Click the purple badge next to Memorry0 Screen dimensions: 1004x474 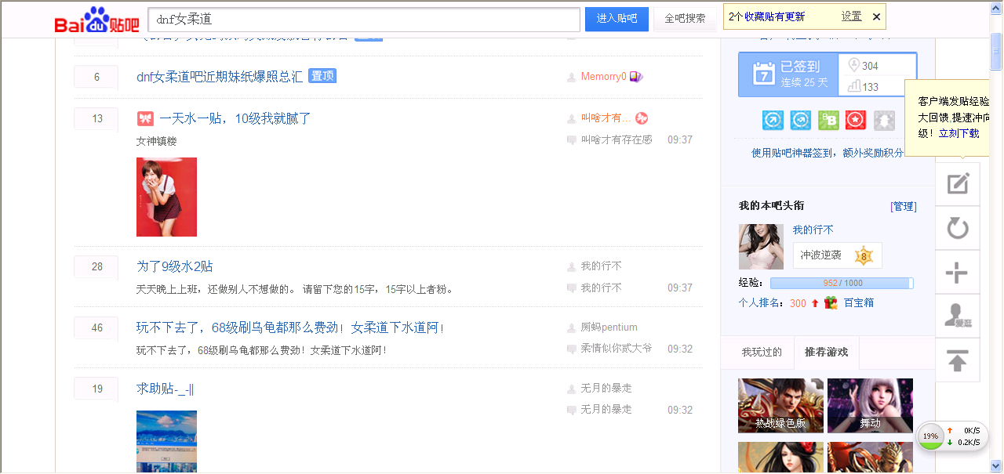[636, 77]
